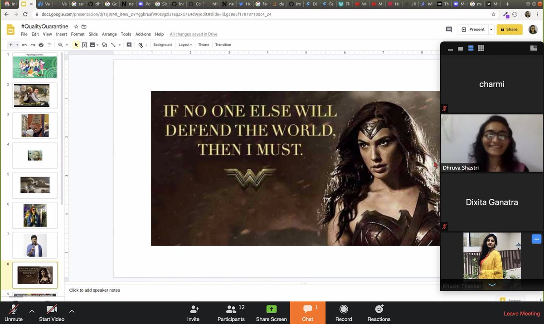Expand the line type dropdown arrow
544x324 pixels.
120,45
